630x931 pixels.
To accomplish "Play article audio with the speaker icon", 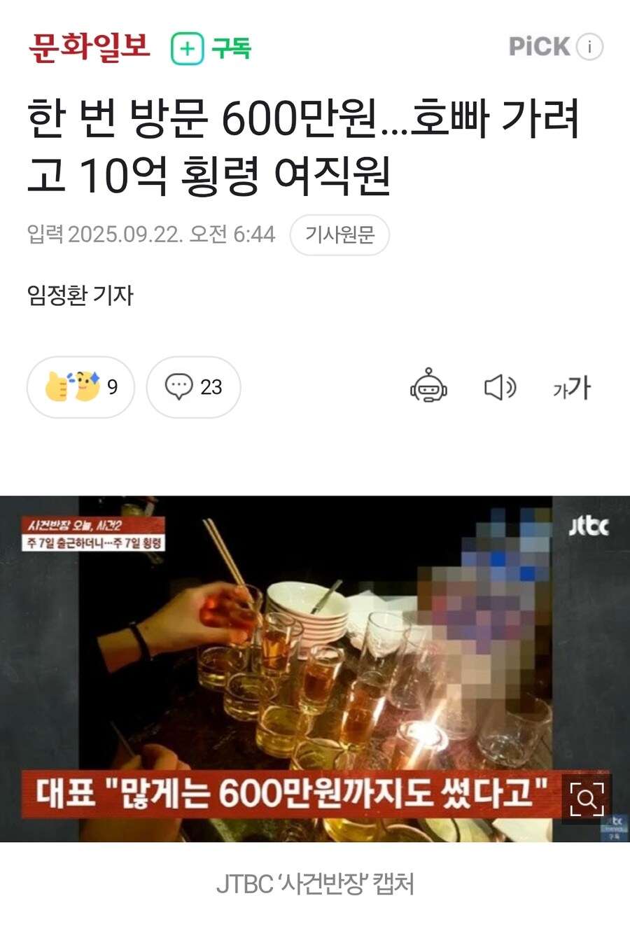I will pyautogui.click(x=500, y=387).
